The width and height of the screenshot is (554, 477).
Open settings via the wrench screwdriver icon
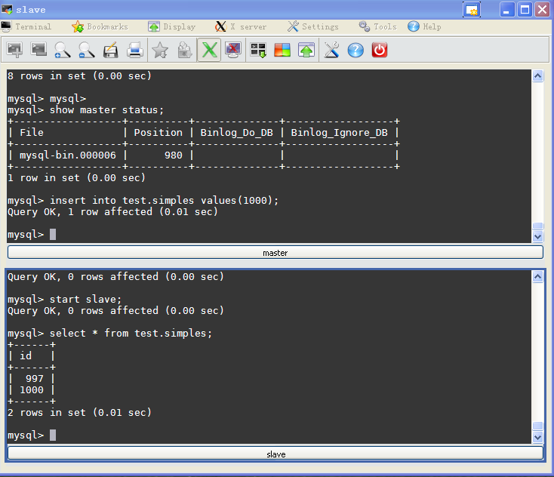coord(332,50)
